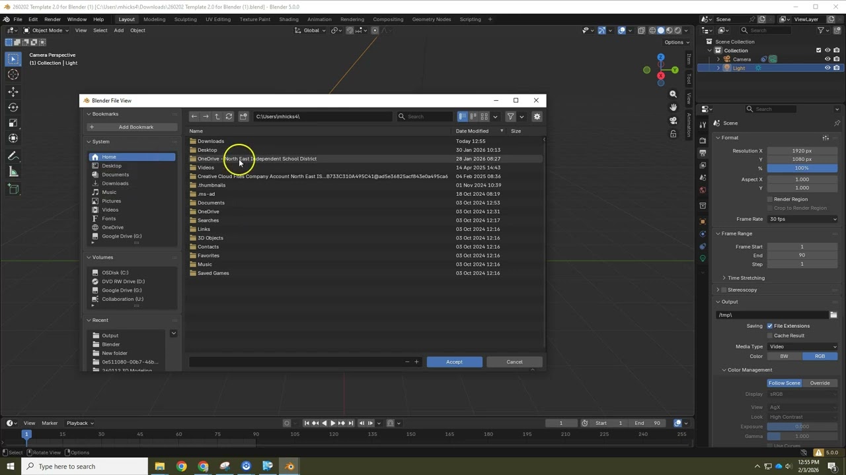This screenshot has width=846, height=475.
Task: Switch to Shading workspace tab
Action: [x=289, y=19]
